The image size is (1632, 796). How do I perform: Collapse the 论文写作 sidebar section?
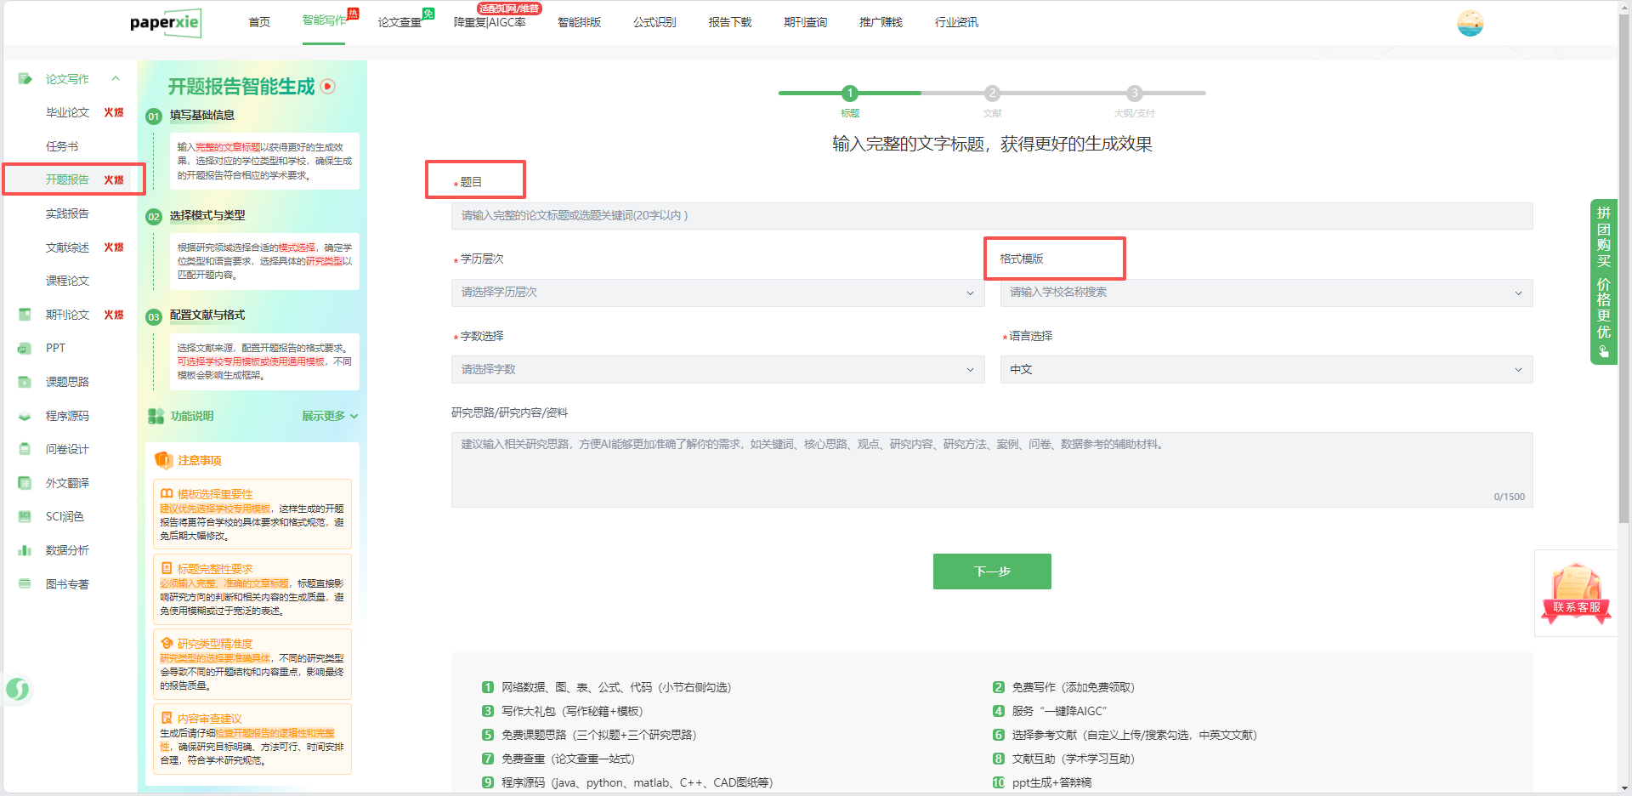116,79
